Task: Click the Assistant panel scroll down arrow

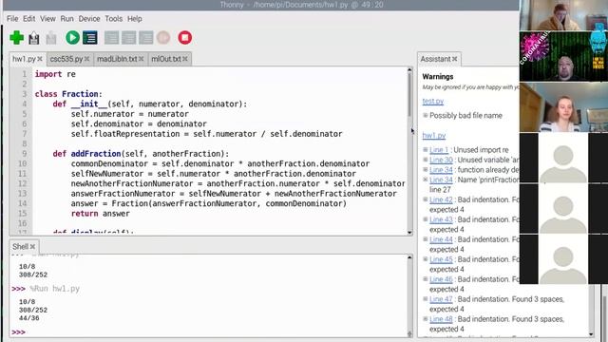Action: pos(591,334)
